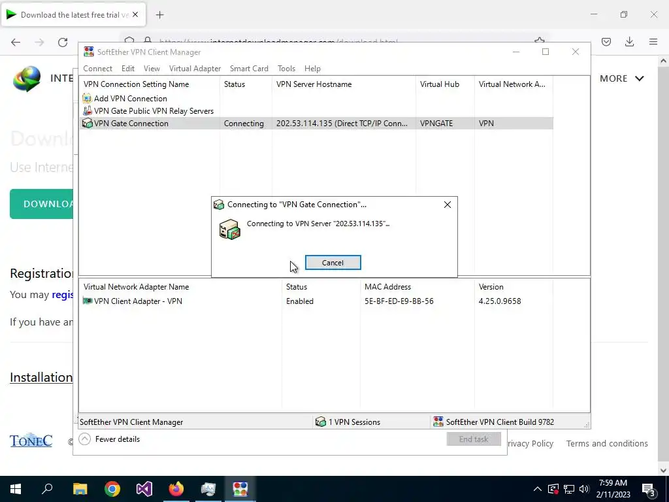Select the VPN Gate Connection row icon
Screen dimensions: 669x502
87,124
